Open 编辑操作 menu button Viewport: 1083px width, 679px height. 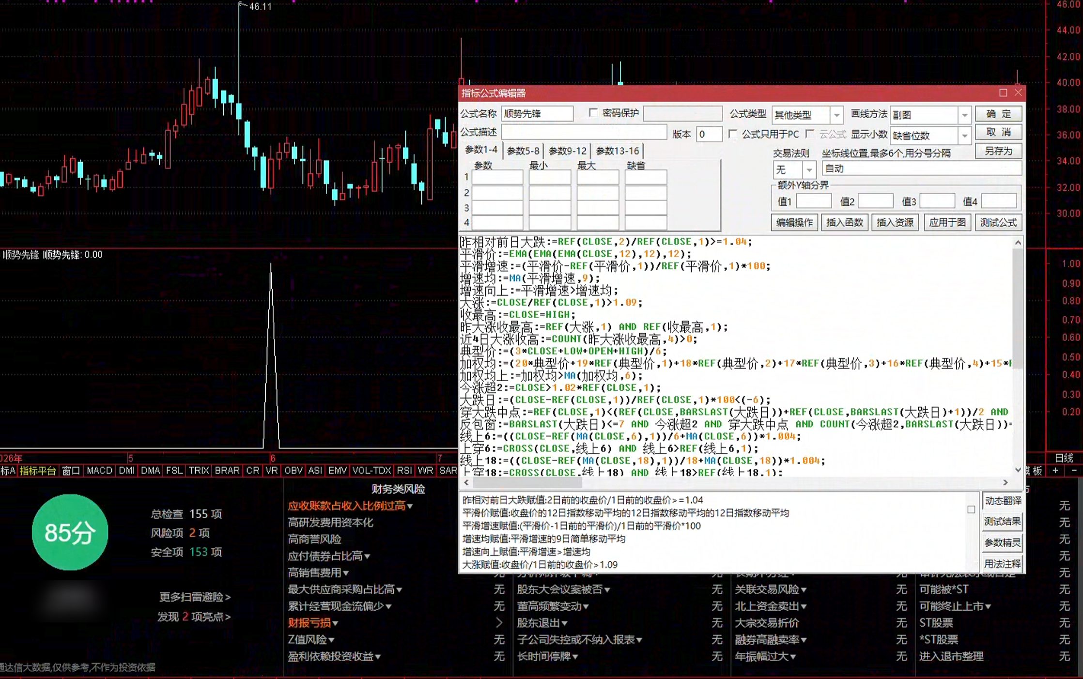794,222
